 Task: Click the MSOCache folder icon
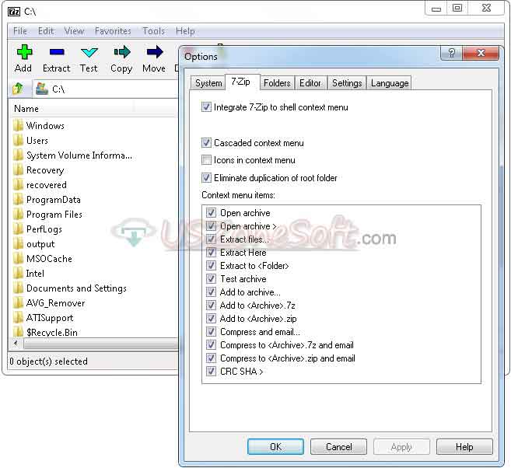pos(18,259)
